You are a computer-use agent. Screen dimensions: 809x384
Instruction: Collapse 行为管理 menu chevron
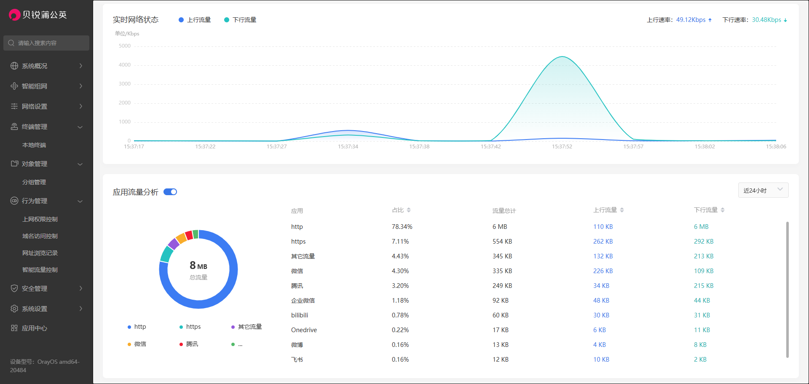(80, 201)
